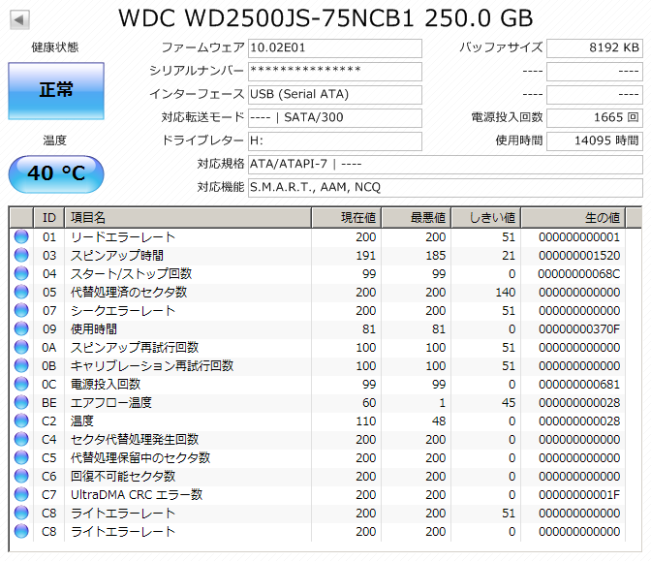
Task: Click the status circle for row C5
Action: (21, 457)
